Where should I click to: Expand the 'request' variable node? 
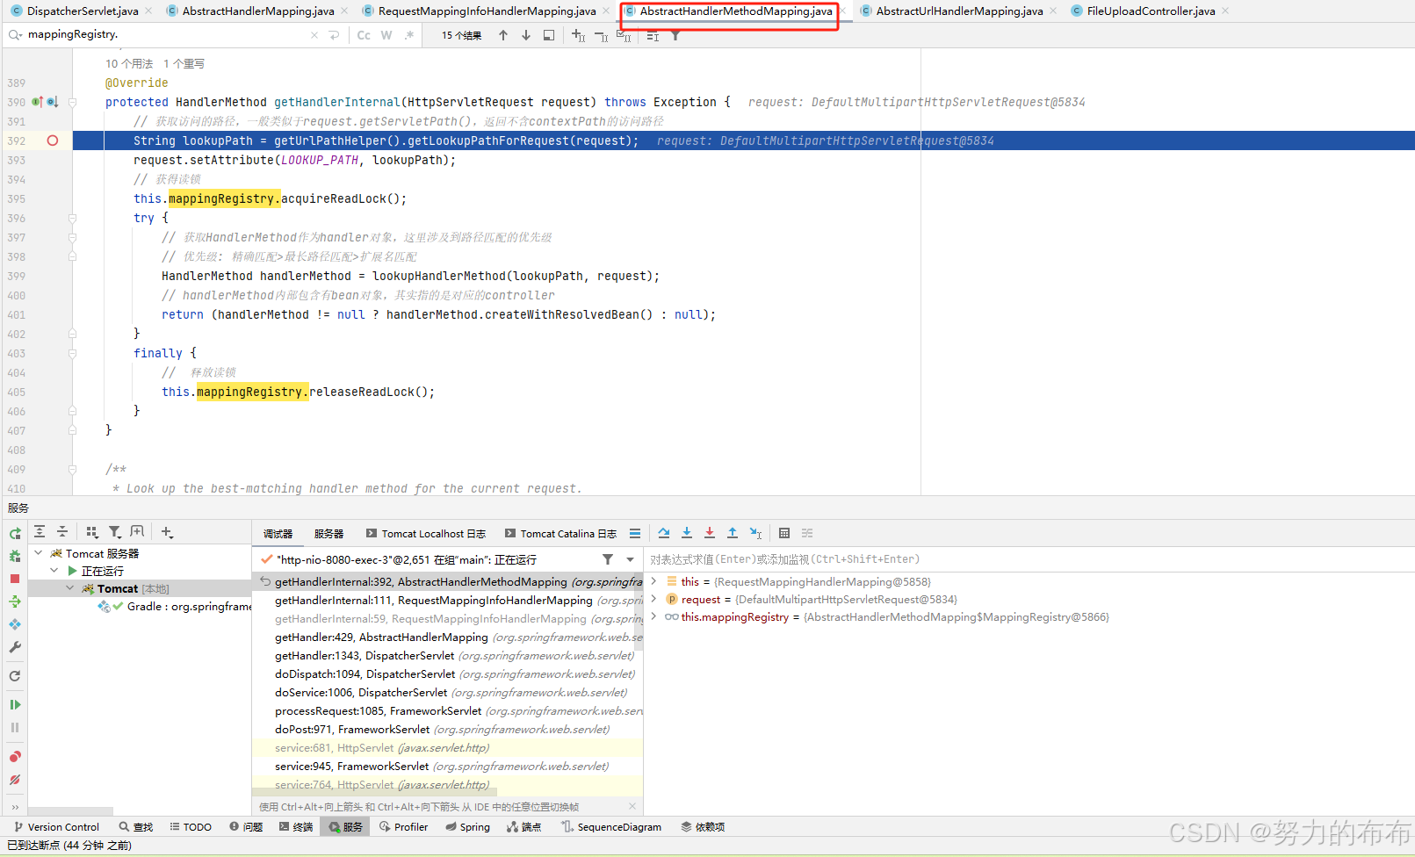coord(653,599)
